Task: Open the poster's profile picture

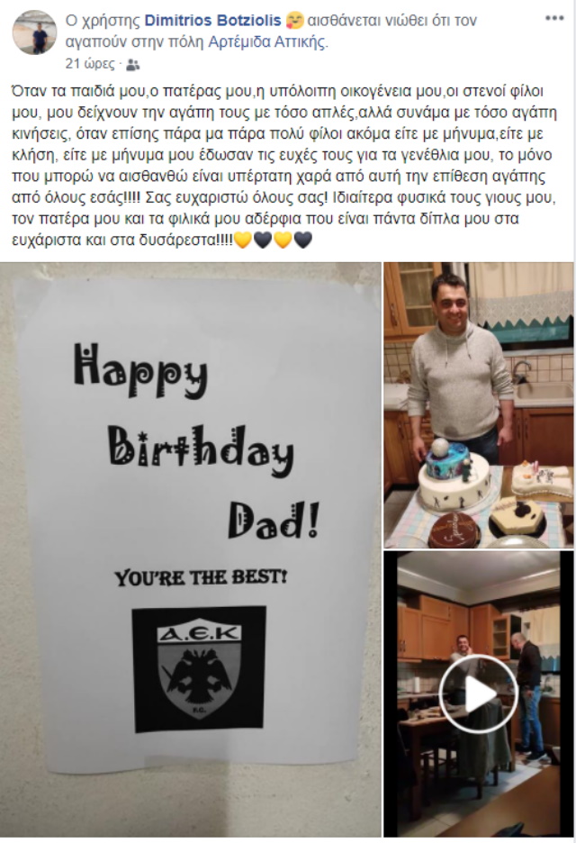Action: (x=34, y=32)
